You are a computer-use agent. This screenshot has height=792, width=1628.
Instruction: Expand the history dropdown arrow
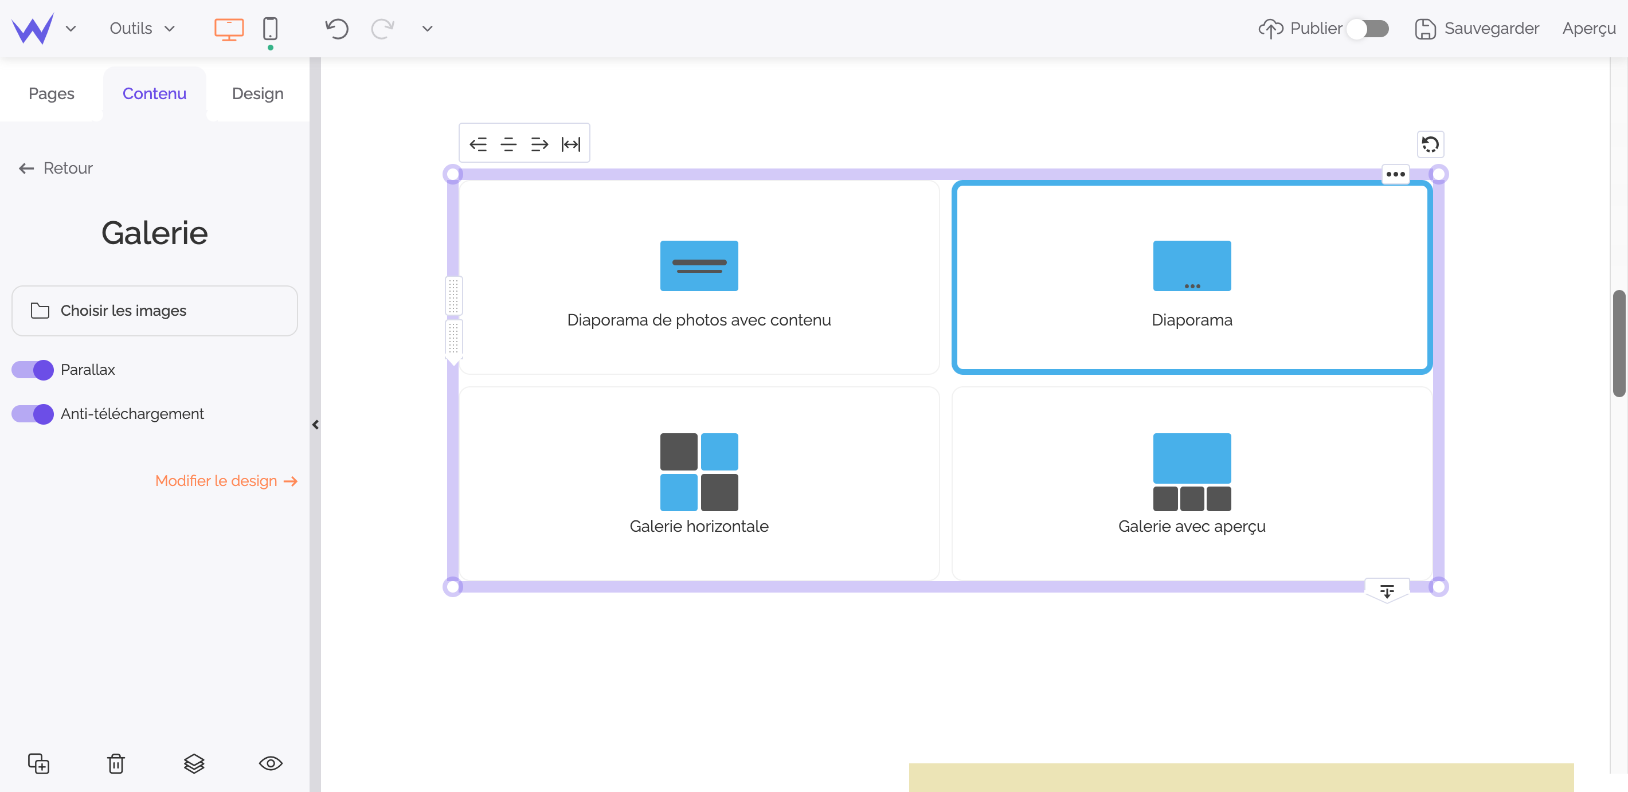coord(427,29)
